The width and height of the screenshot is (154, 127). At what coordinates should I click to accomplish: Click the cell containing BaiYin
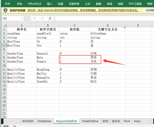coord(48,73)
